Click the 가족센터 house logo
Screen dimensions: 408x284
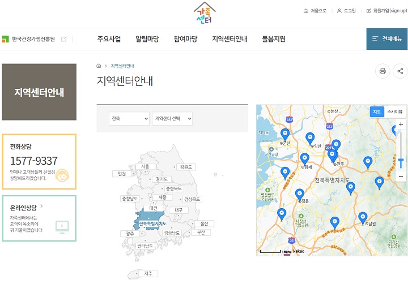tap(205, 13)
